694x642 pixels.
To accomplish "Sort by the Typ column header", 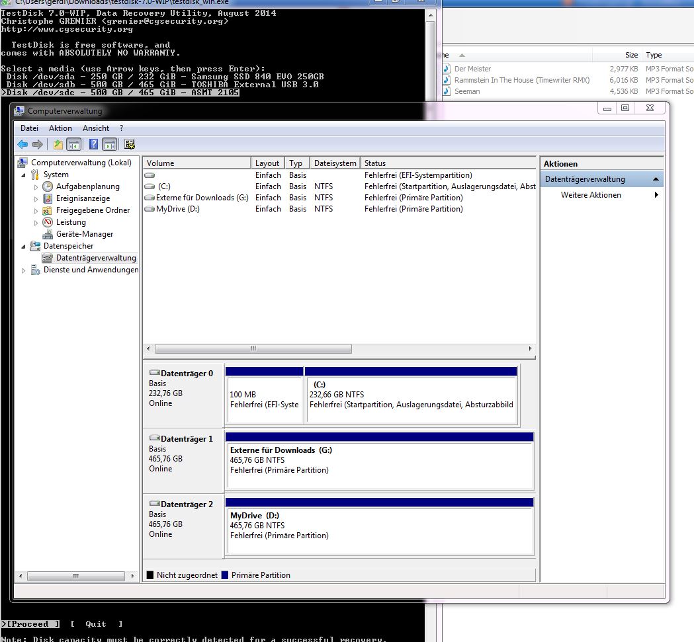I will (x=298, y=163).
